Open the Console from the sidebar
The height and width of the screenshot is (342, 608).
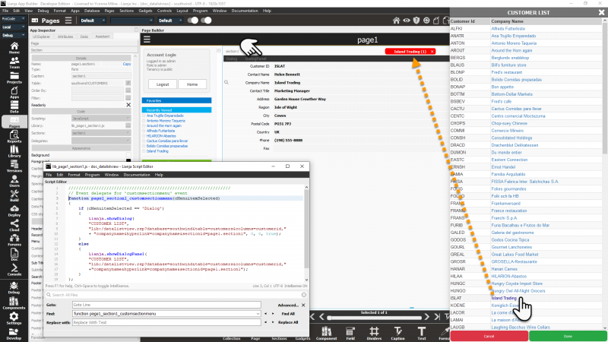tap(14, 270)
